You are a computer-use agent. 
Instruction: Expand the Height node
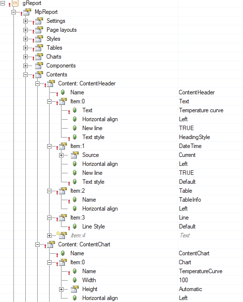pos(61,289)
